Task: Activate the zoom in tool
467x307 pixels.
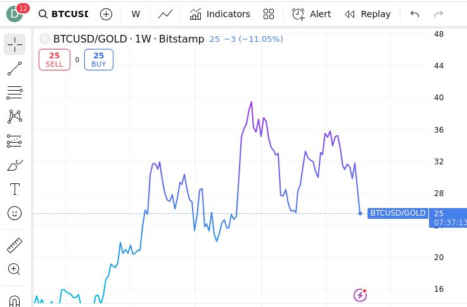Action: point(15,269)
